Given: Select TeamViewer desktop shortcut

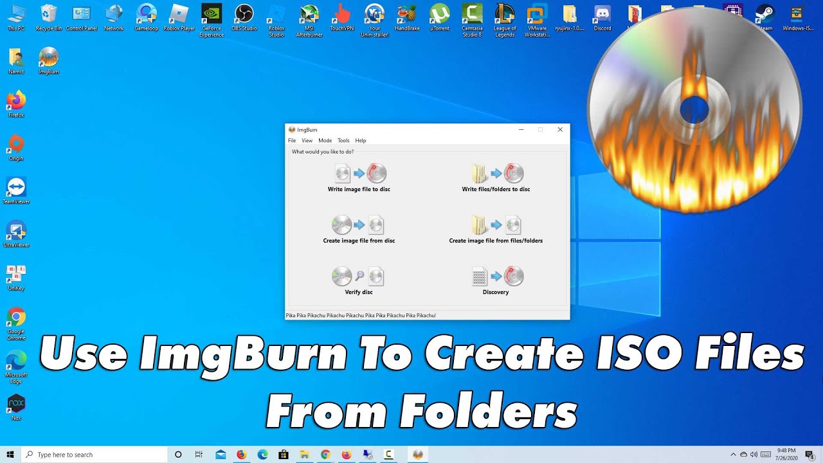Looking at the screenshot, I should (x=16, y=191).
